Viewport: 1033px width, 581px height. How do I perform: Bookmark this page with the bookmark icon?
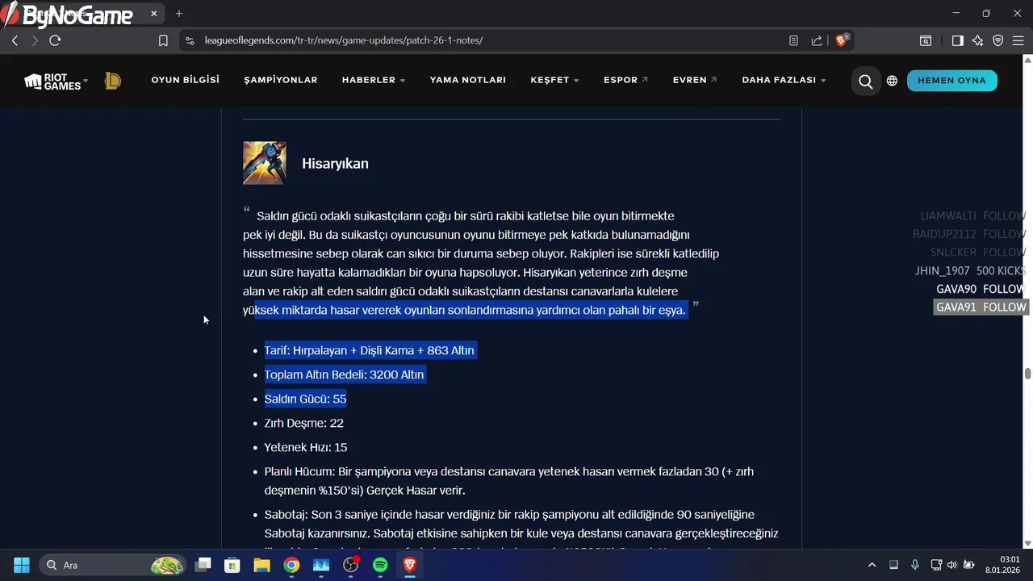tap(163, 40)
